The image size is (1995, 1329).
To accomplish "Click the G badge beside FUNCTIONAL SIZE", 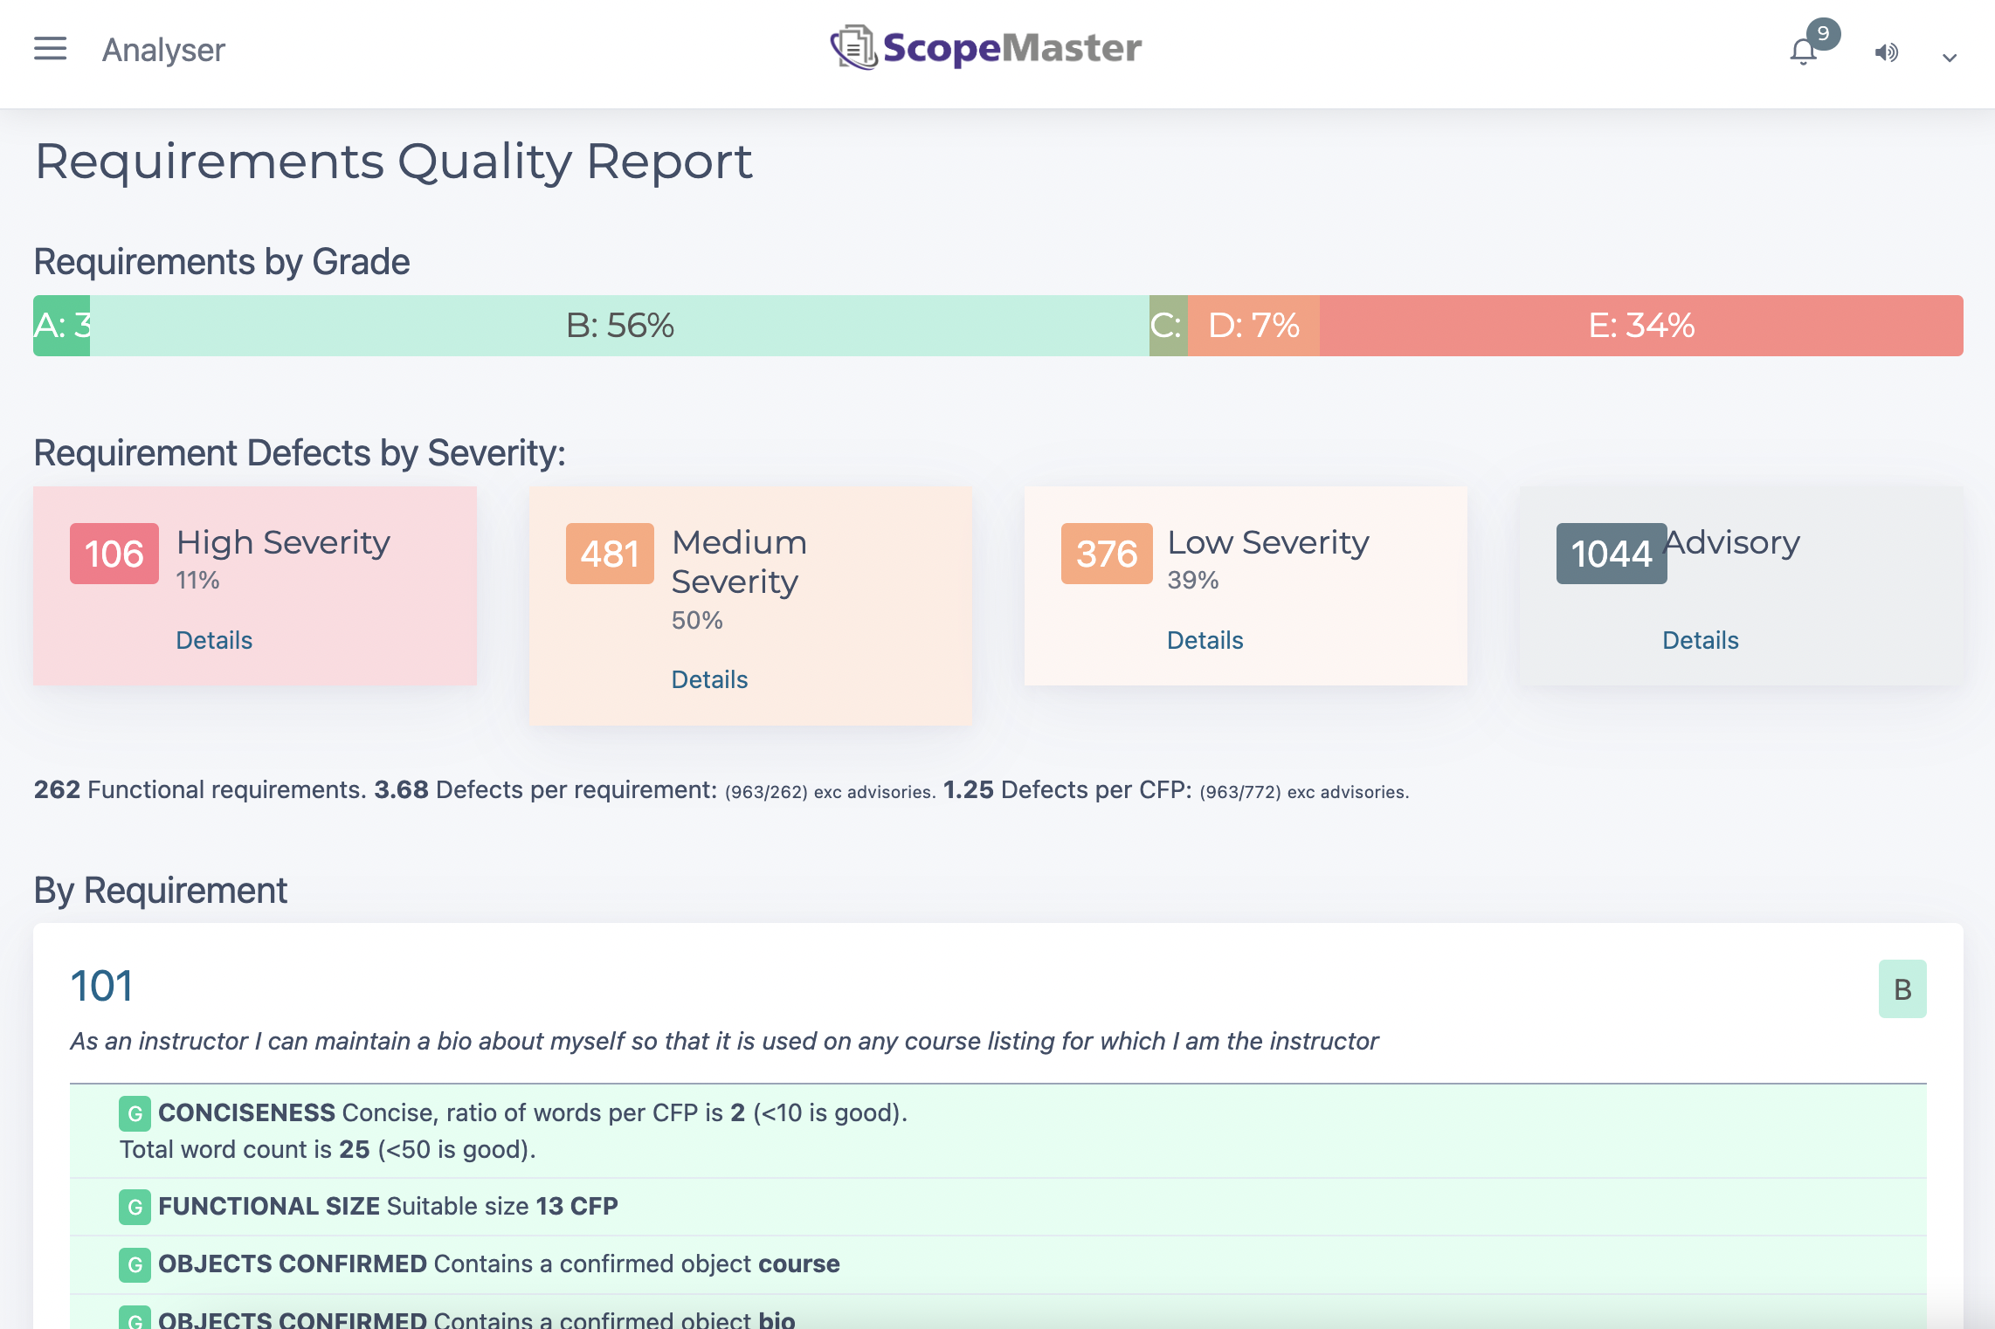I will coord(134,1206).
